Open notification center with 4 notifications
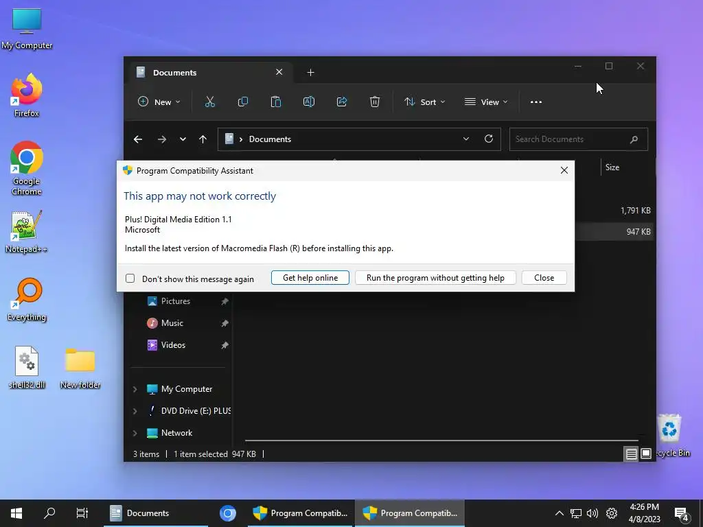 point(682,514)
